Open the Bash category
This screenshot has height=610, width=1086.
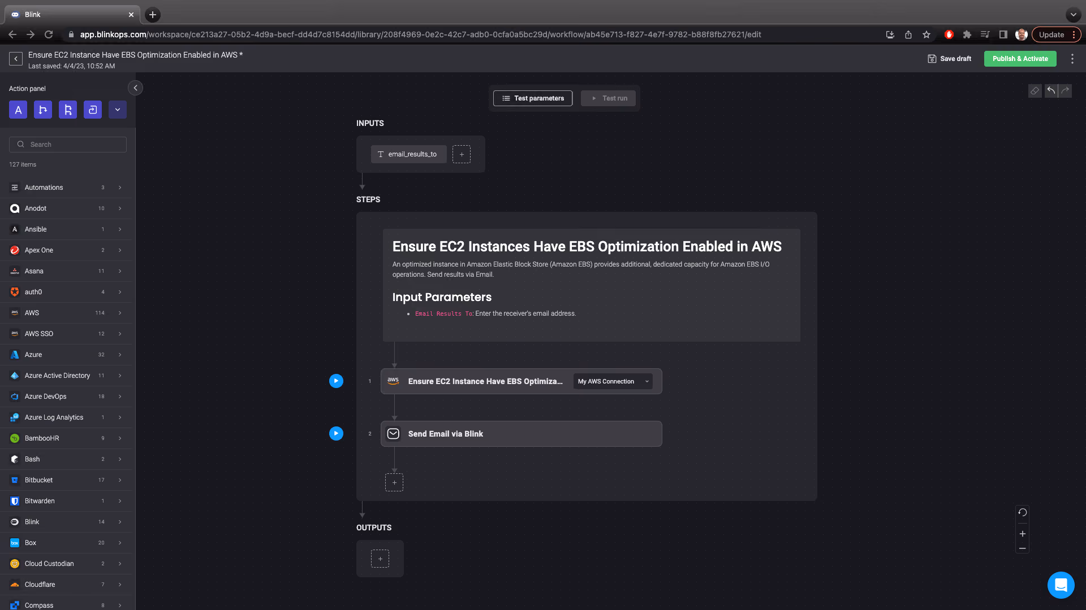tap(66, 459)
